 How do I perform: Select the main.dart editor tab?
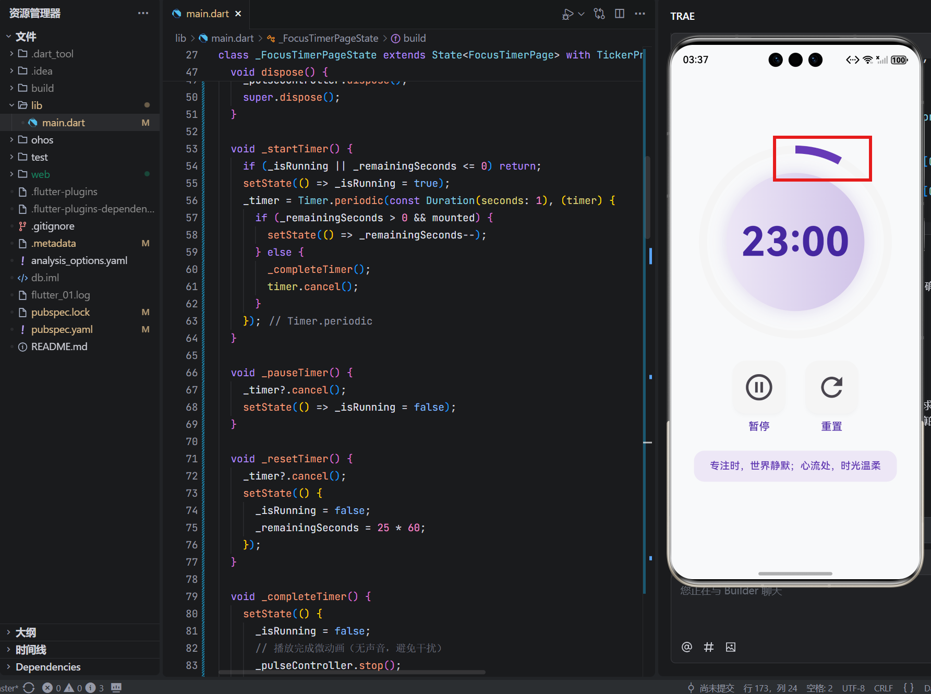click(207, 14)
